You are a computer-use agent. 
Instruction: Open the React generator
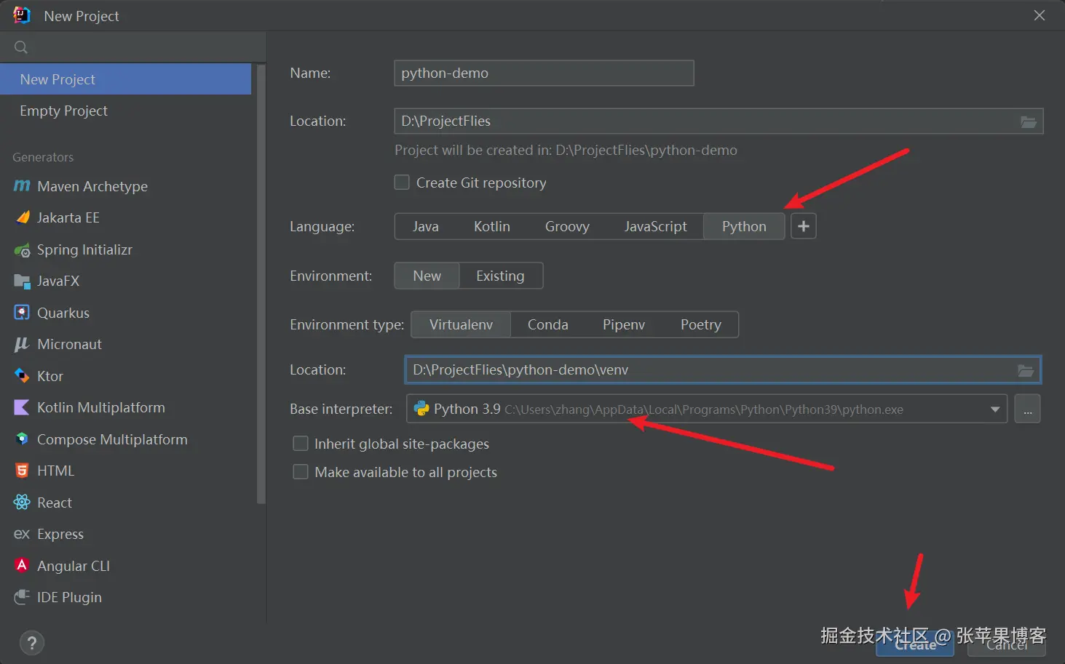click(125, 503)
